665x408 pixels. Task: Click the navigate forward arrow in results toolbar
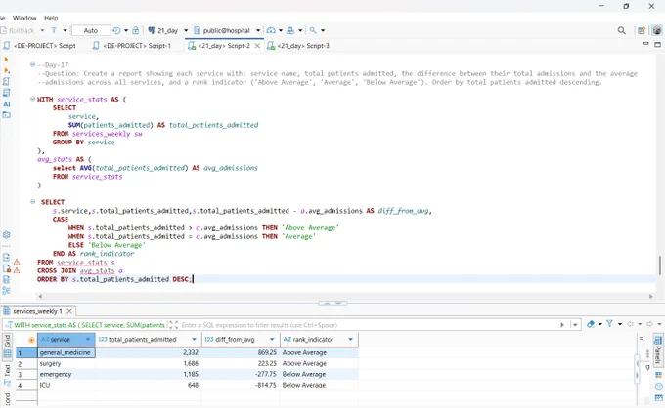click(649, 324)
